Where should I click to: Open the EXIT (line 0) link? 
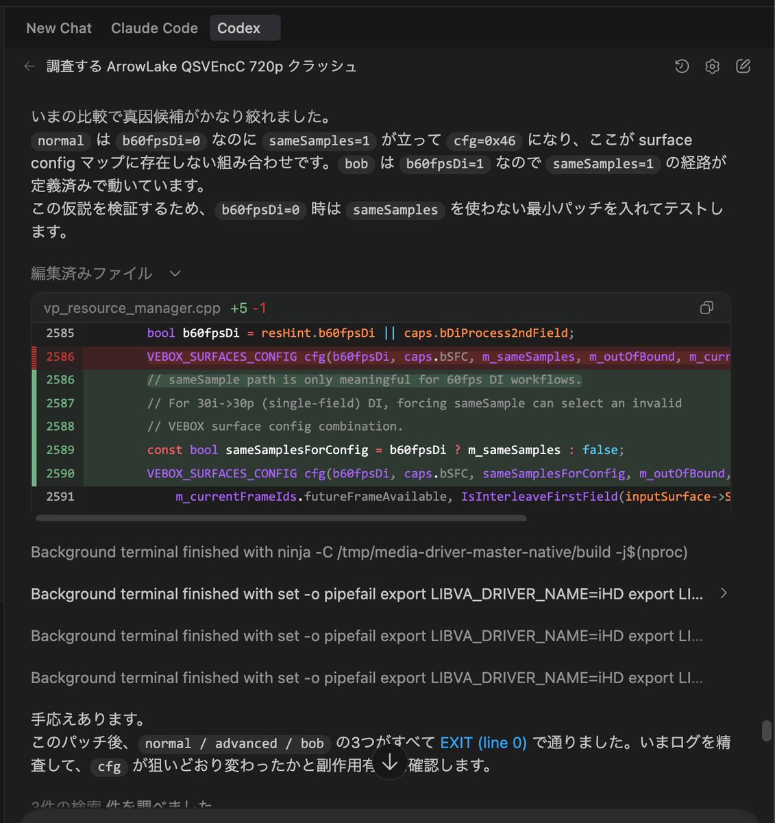(x=483, y=742)
